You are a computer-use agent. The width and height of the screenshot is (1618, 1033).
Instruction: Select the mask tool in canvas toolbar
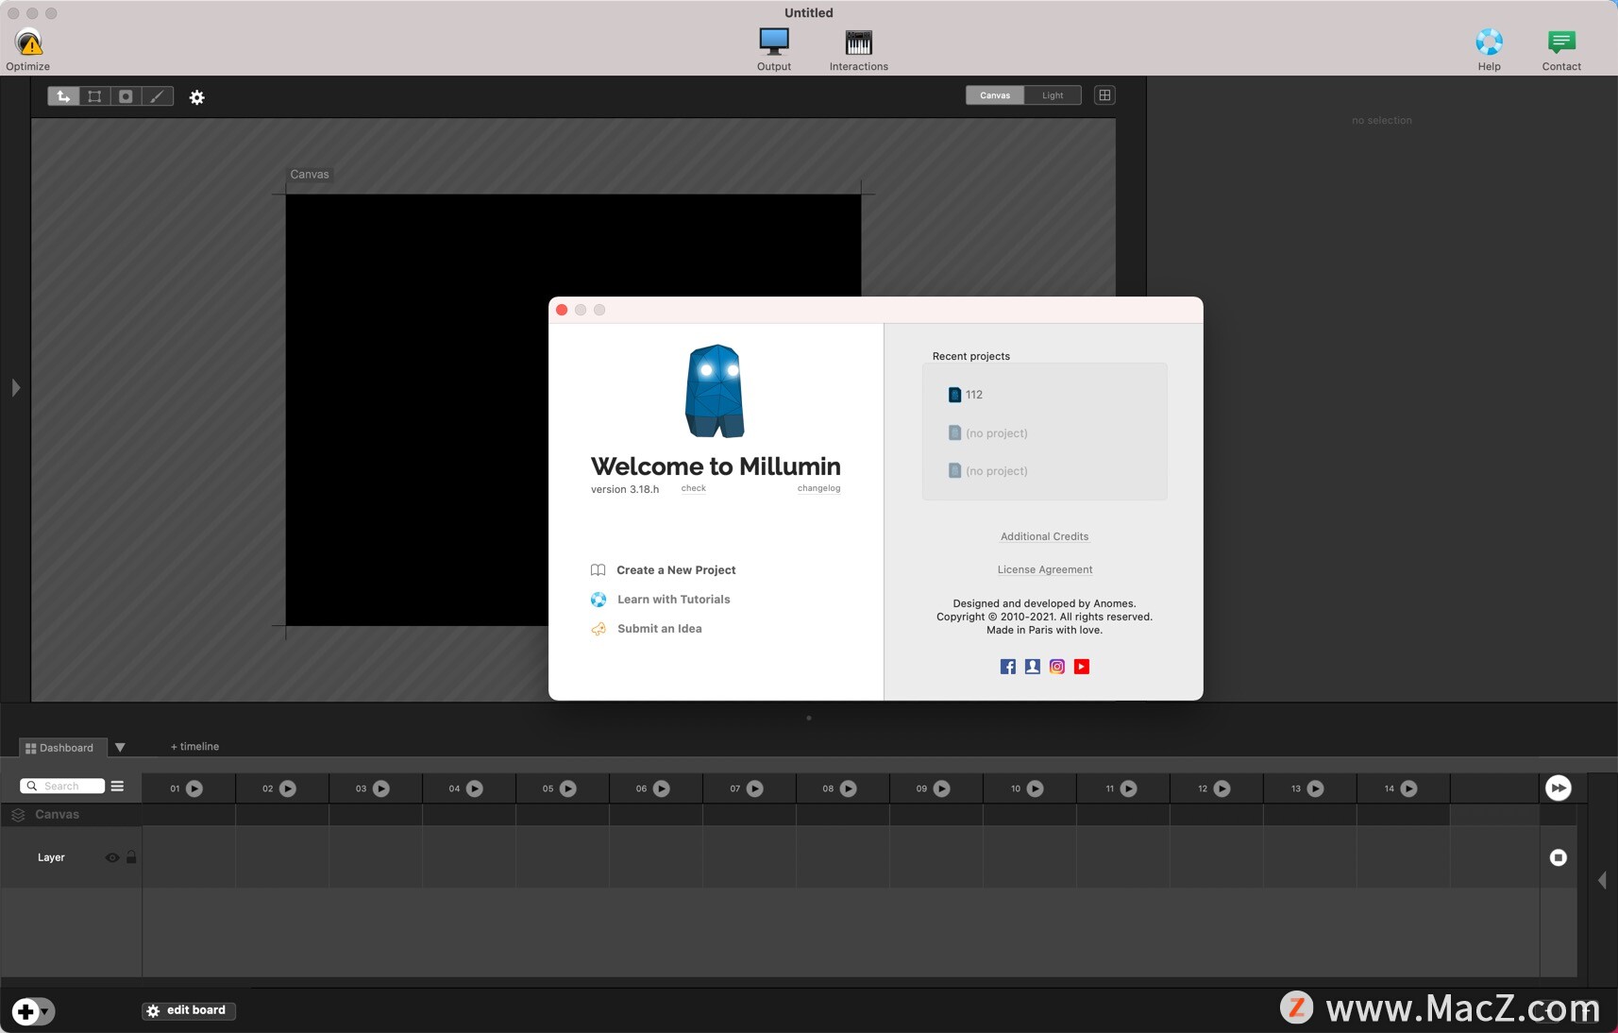point(126,96)
